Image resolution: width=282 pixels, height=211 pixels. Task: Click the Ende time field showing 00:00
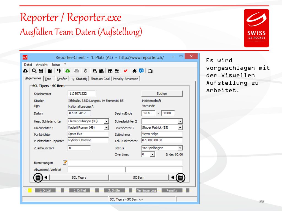[168, 113]
